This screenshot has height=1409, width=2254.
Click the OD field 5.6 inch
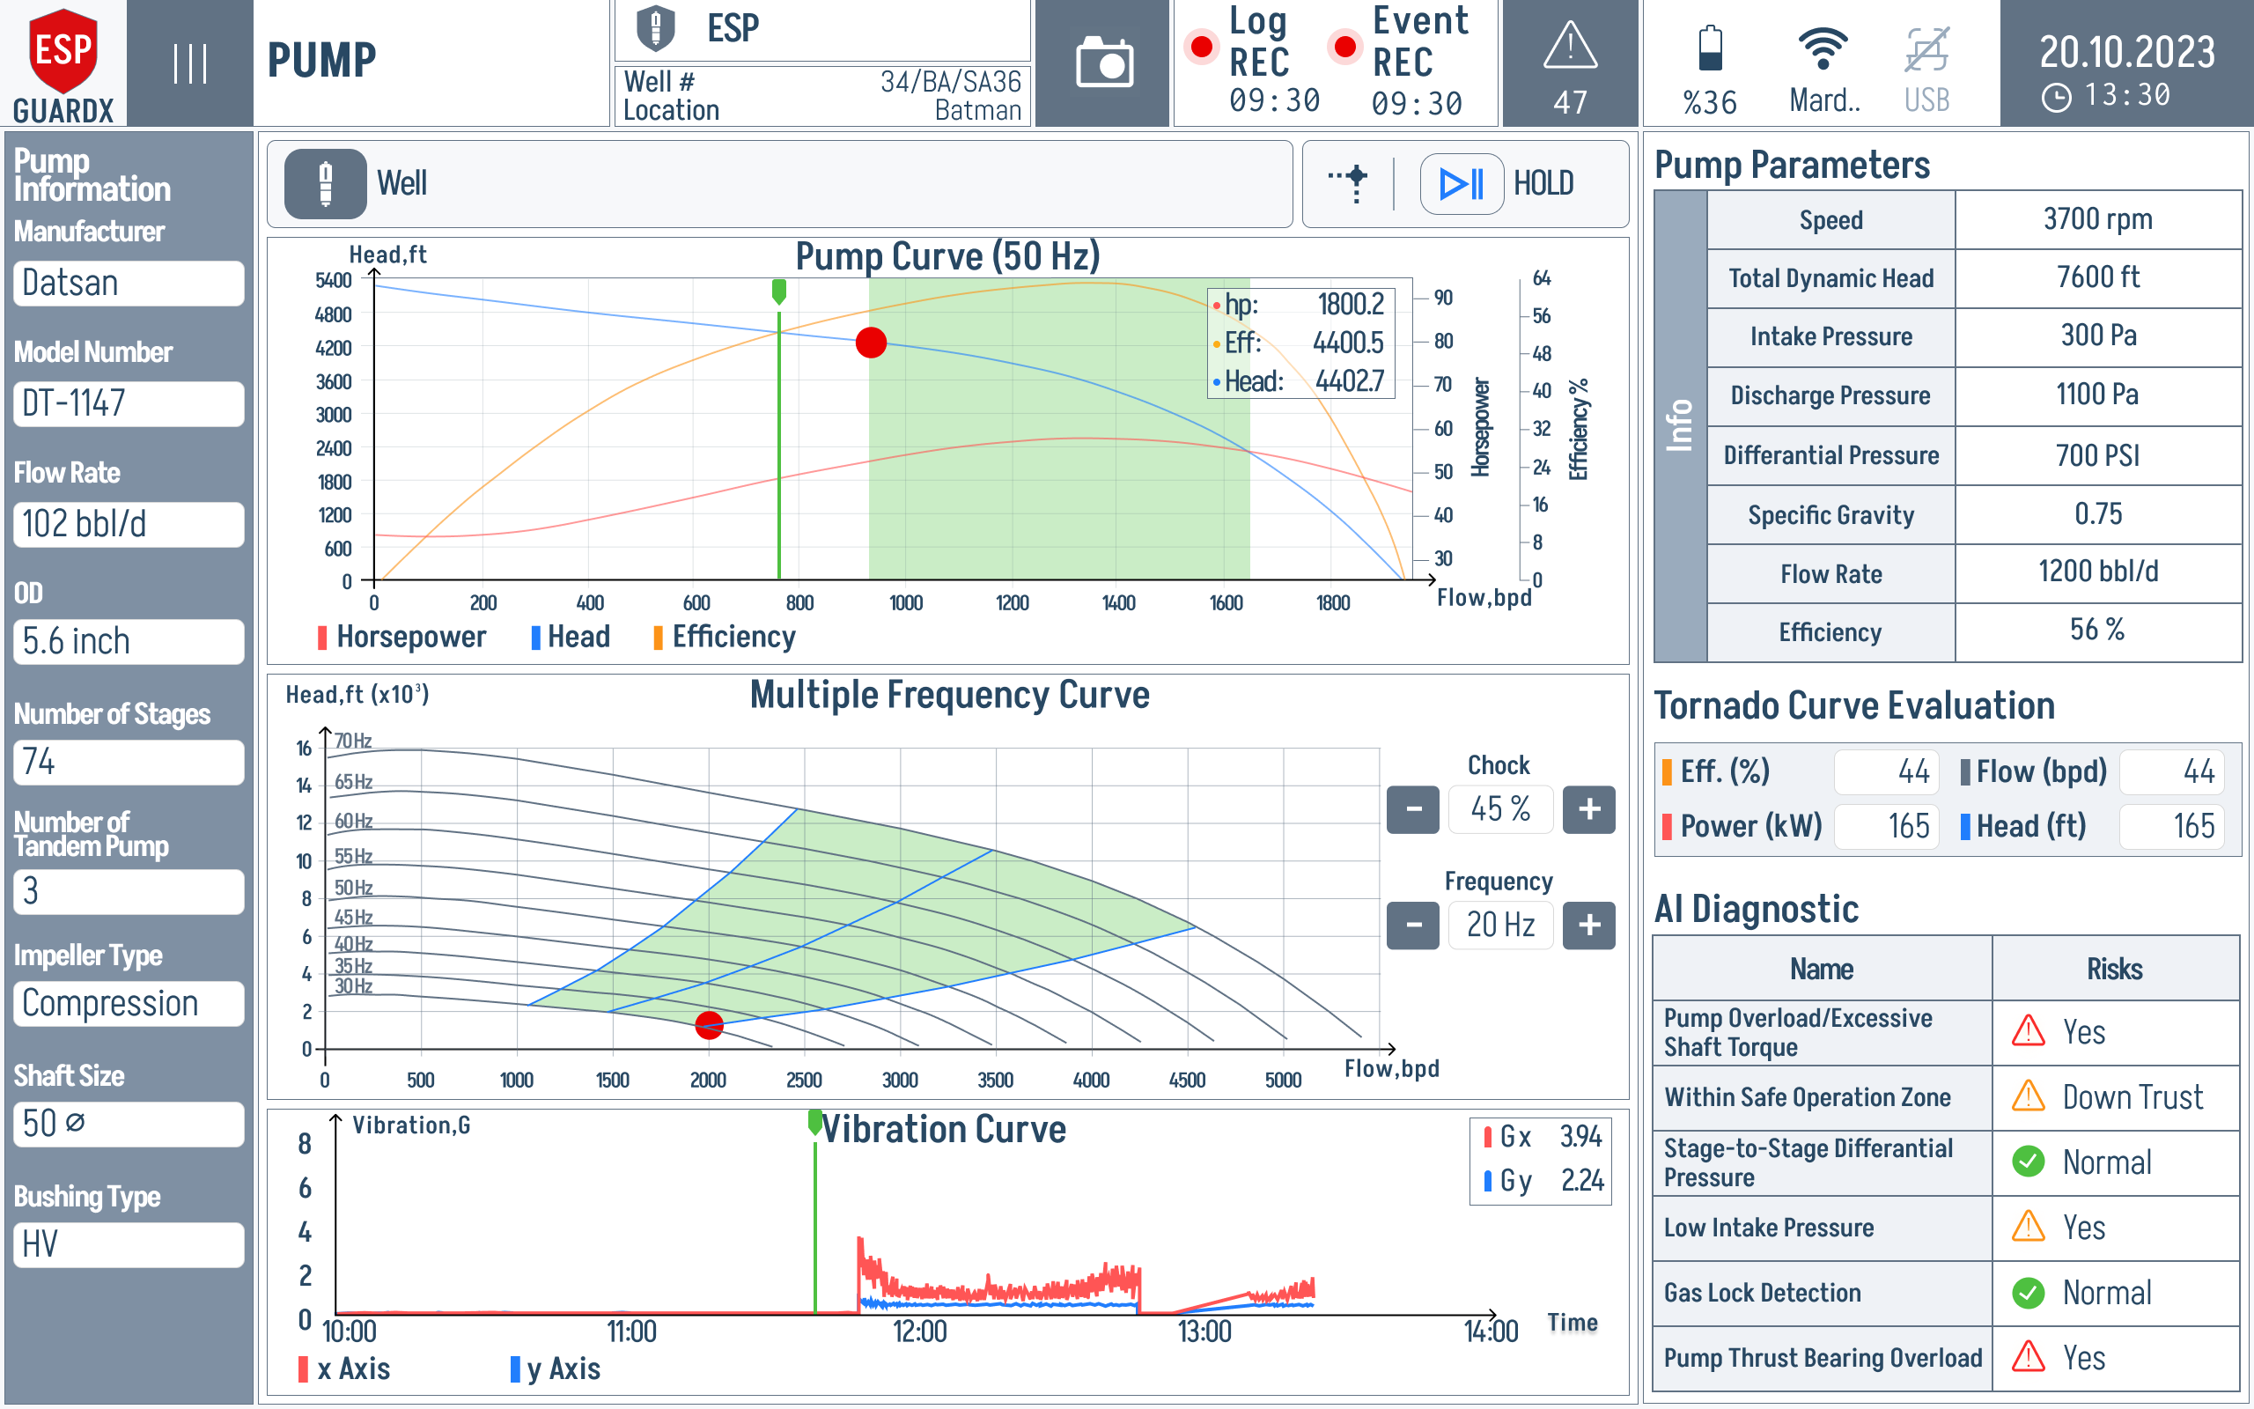129,642
